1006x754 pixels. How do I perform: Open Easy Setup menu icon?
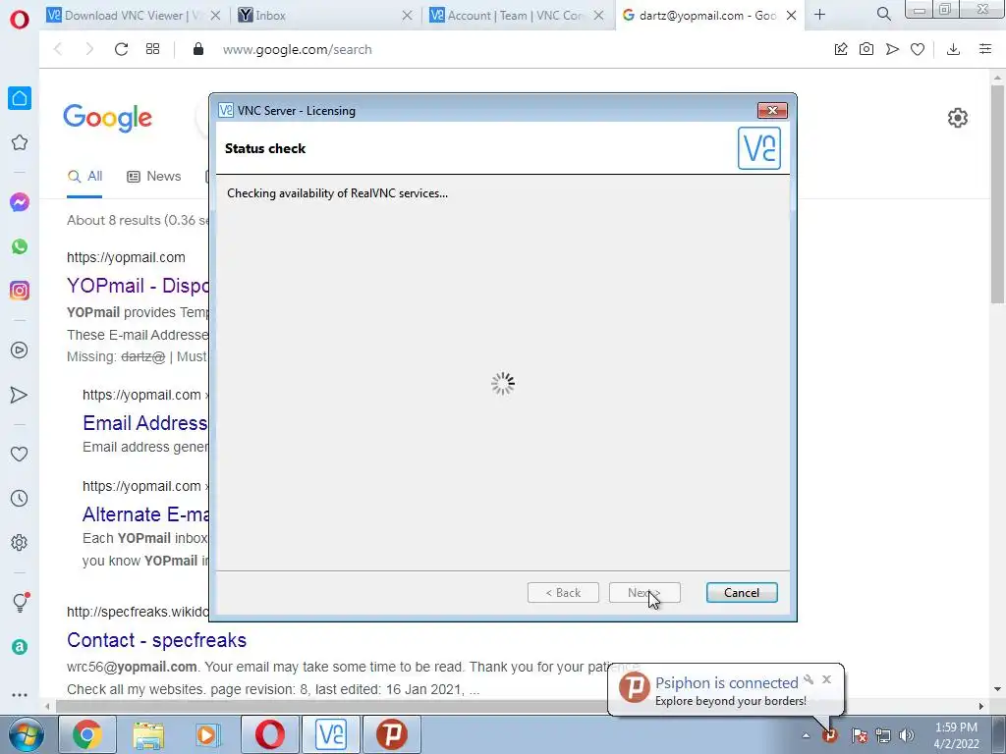point(985,49)
